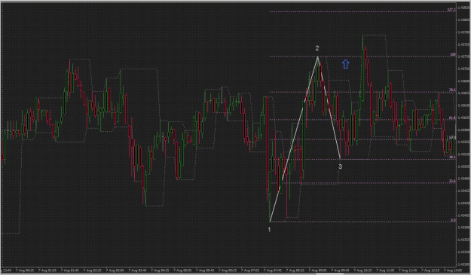Select the 38.2 Fibonacci level label
The image size is (471, 275).
[452, 157]
